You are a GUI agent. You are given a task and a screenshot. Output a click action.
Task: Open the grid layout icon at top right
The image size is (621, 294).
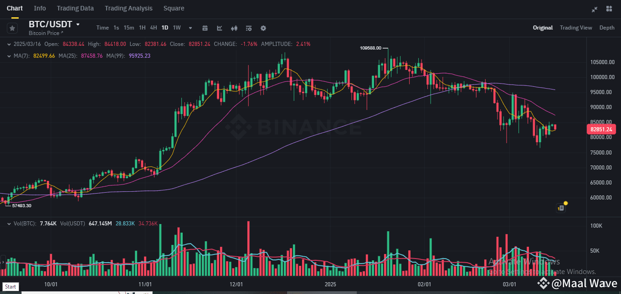[610, 9]
